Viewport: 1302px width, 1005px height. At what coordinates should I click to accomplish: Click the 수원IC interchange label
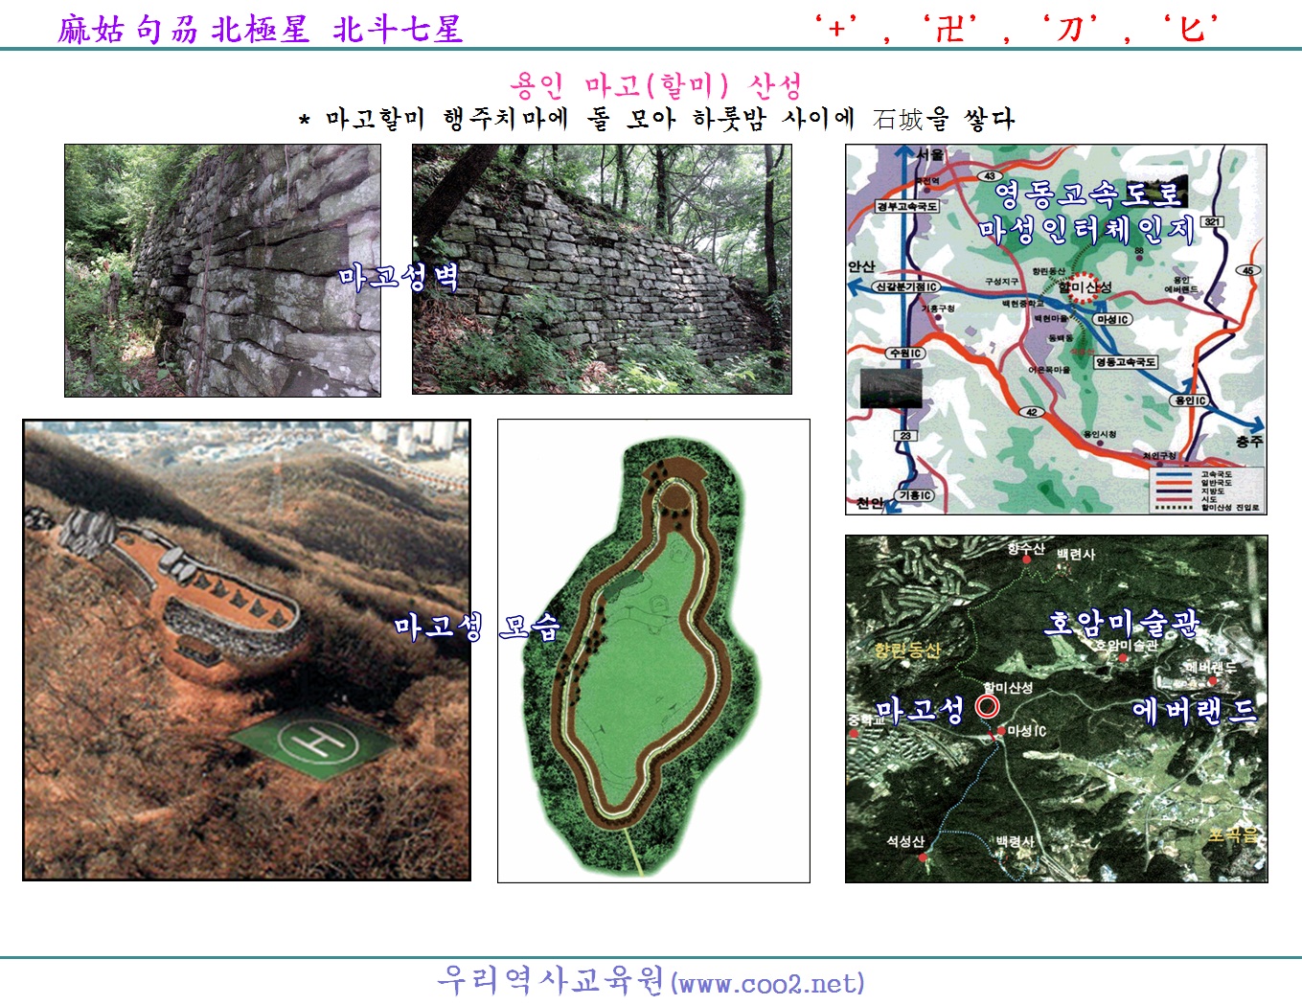[905, 354]
